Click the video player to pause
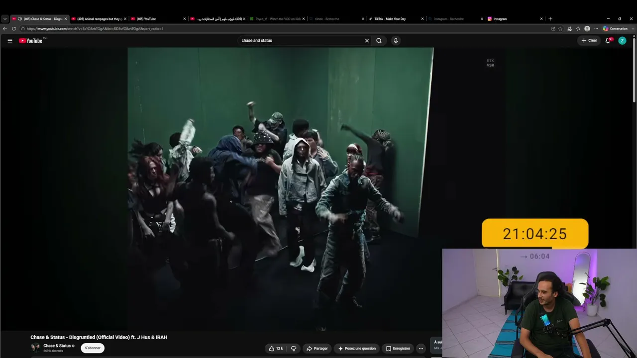 click(x=281, y=189)
